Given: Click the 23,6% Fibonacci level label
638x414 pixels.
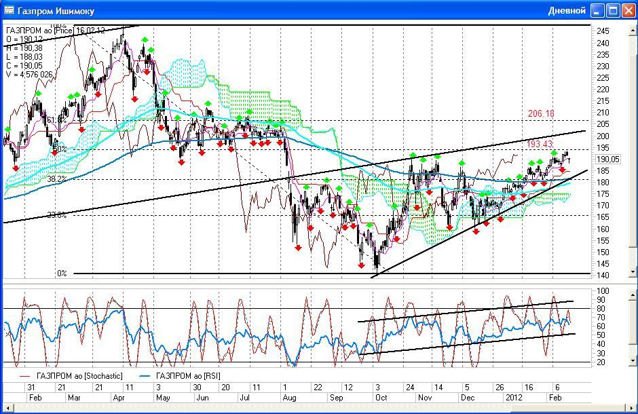Looking at the screenshot, I should pyautogui.click(x=56, y=215).
